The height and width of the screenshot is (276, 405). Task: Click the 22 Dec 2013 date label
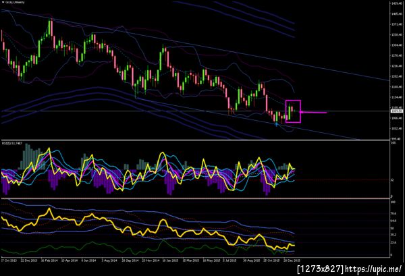29,260
